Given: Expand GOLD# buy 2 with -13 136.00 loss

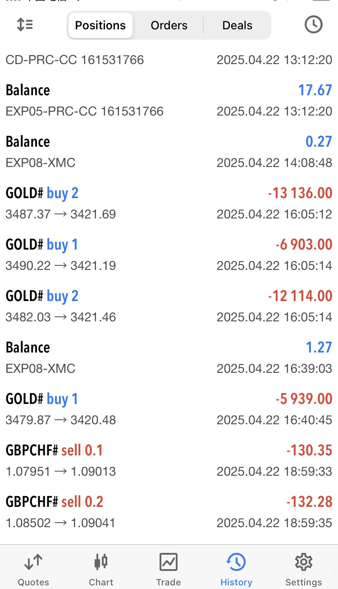Looking at the screenshot, I should [x=169, y=203].
